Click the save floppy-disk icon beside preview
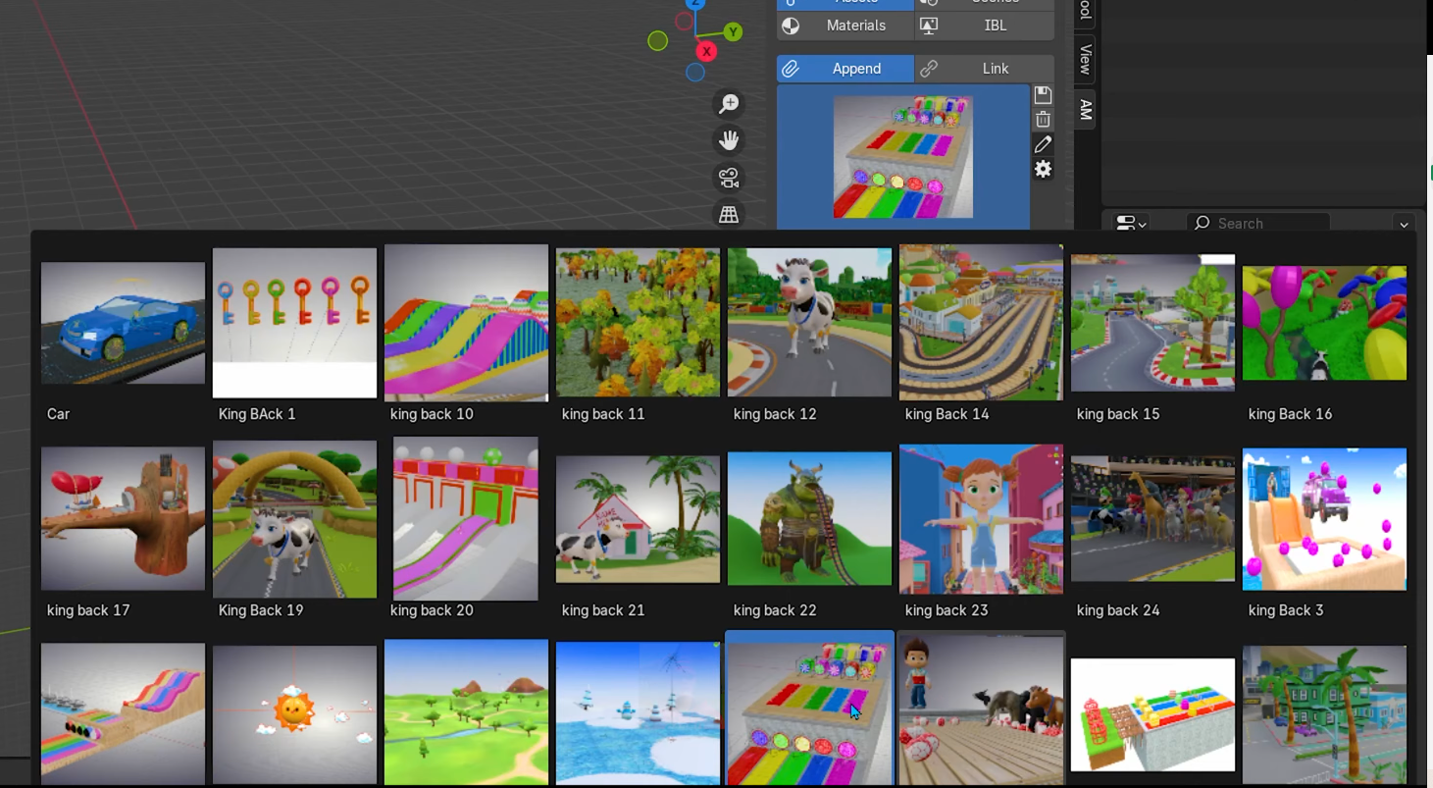 pos(1043,95)
